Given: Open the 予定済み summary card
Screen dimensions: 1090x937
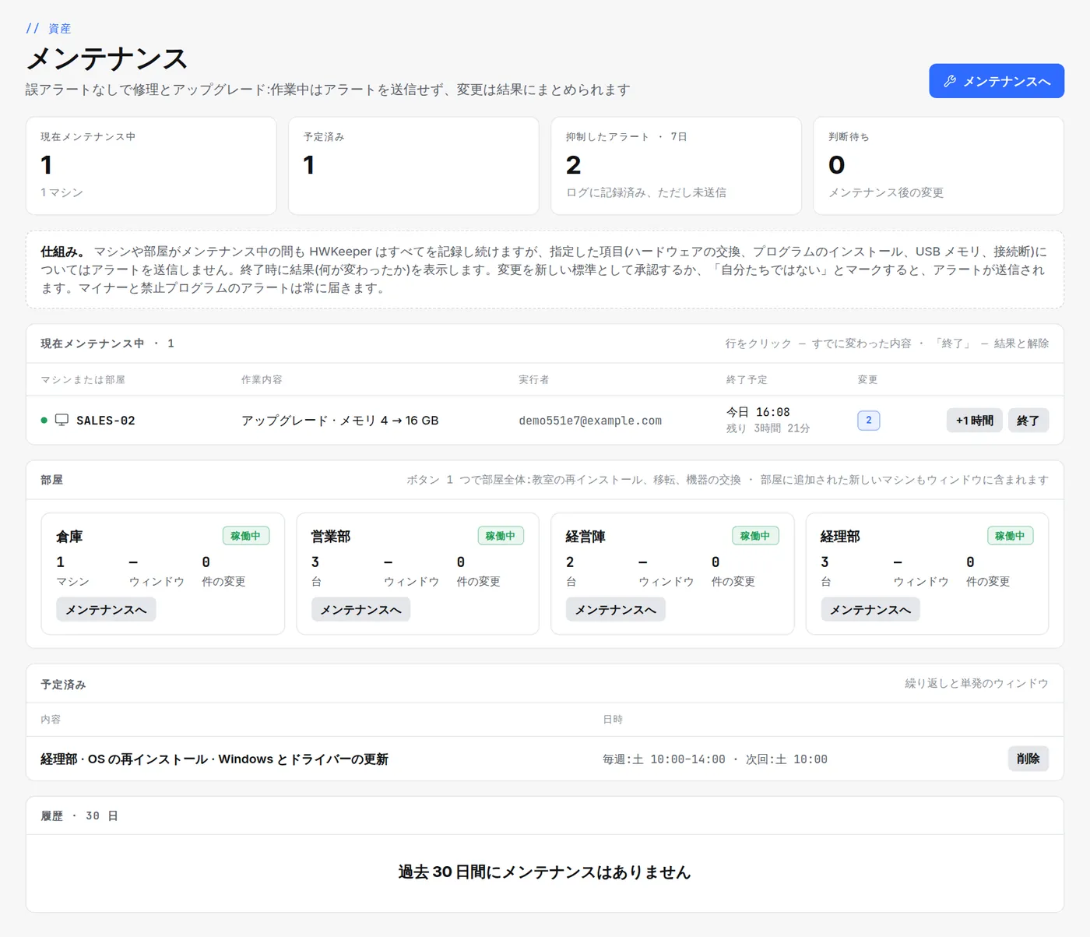Looking at the screenshot, I should [413, 166].
